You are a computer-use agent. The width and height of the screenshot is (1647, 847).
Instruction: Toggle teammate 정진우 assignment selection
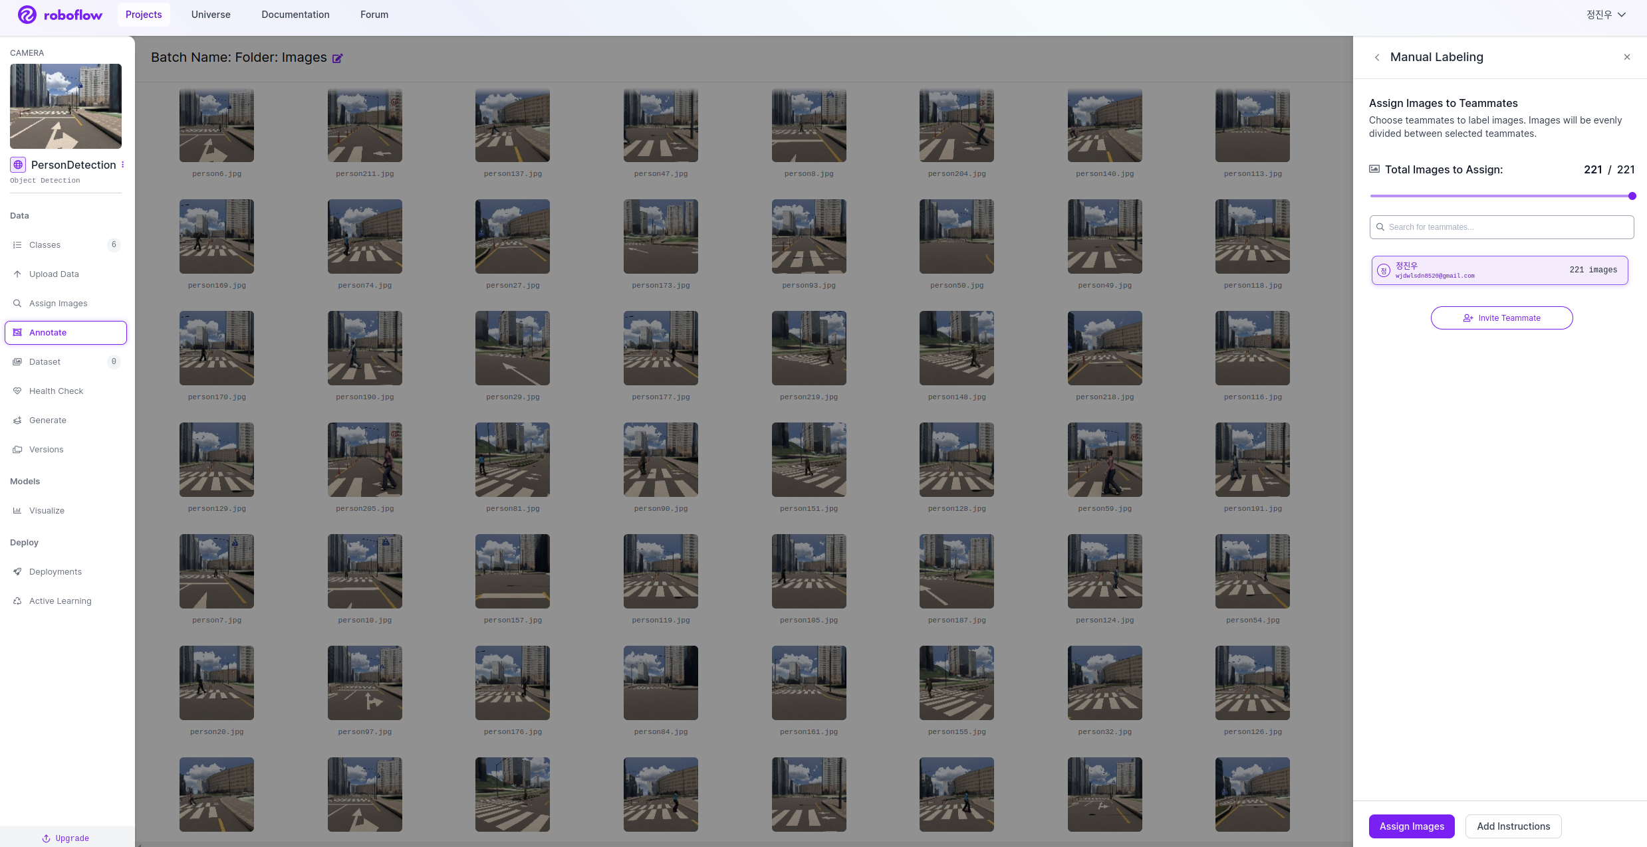1499,270
